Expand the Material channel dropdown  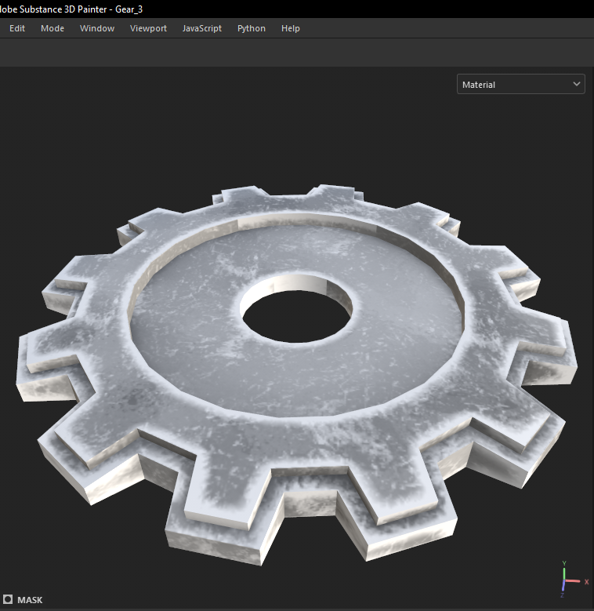coord(521,84)
